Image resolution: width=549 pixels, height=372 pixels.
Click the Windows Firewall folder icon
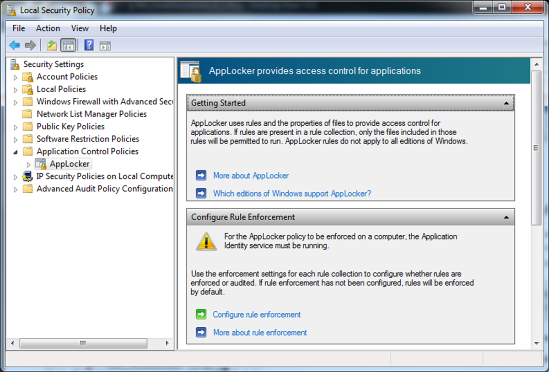(28, 101)
